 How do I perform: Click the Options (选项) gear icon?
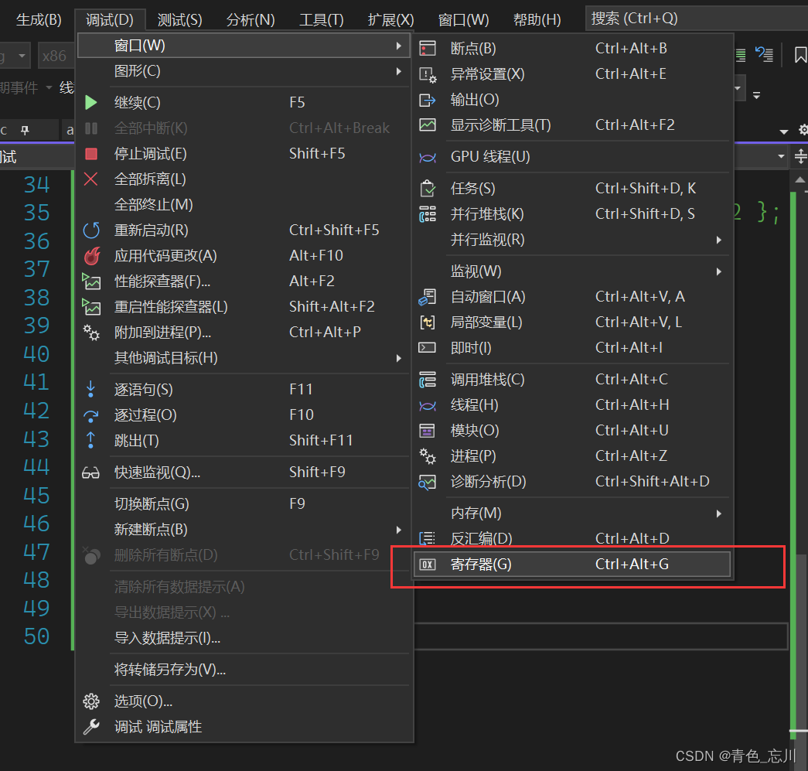(x=91, y=701)
